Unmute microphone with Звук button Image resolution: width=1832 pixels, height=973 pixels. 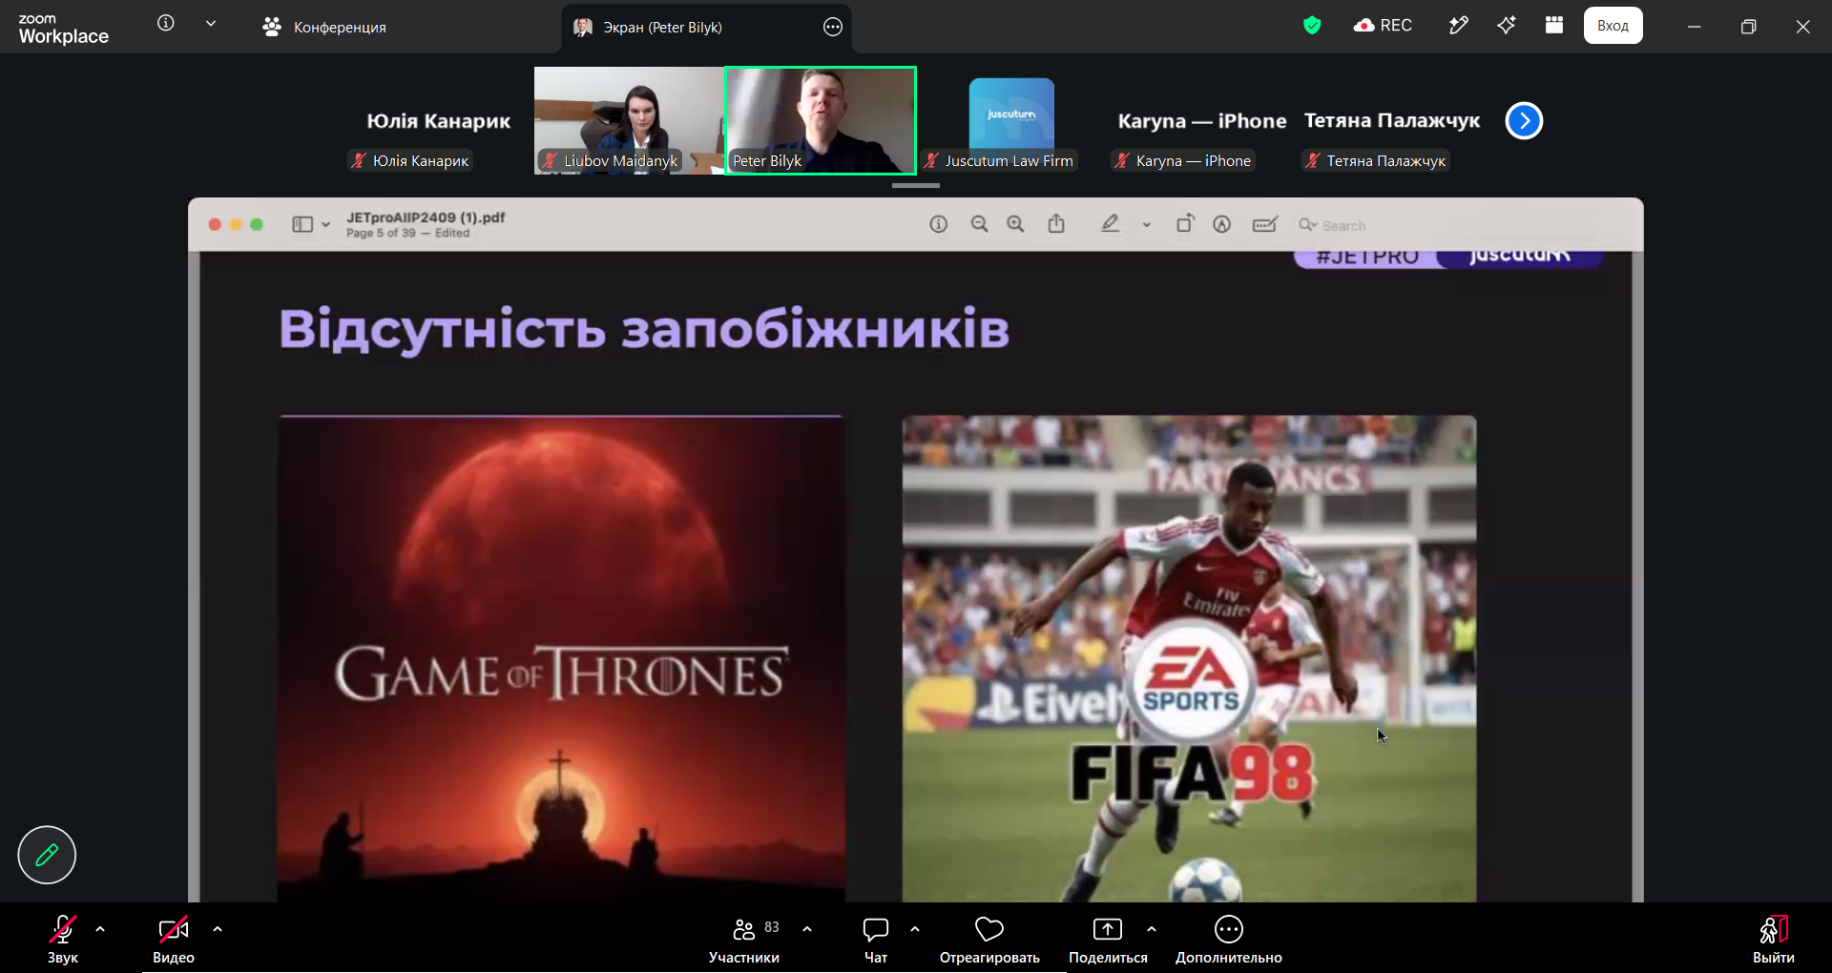[x=63, y=939]
